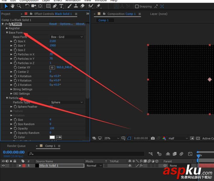Toggle transparency grid in viewer

tap(198, 138)
